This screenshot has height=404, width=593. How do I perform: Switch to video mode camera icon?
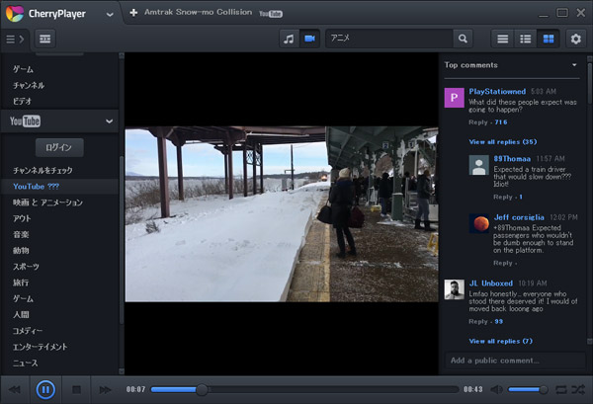[309, 39]
